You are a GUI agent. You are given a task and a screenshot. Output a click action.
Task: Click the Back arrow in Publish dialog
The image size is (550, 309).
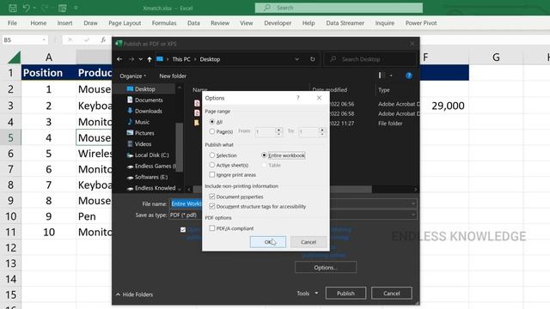click(119, 59)
